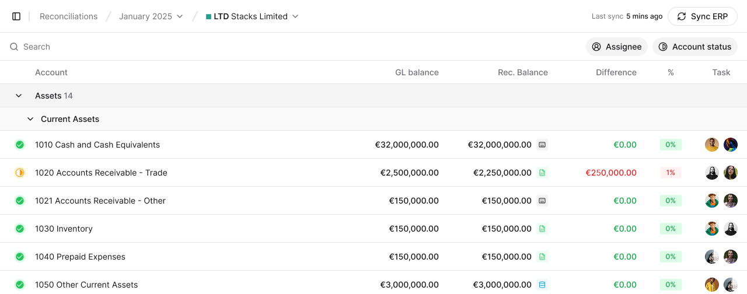Viewport: 747px width, 294px height.
Task: Go to the Reconciliations breadcrumb
Action: coord(68,16)
